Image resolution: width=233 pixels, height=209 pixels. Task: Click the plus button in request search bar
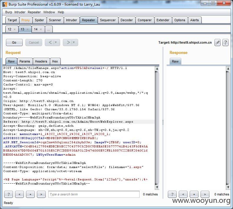click(30, 194)
